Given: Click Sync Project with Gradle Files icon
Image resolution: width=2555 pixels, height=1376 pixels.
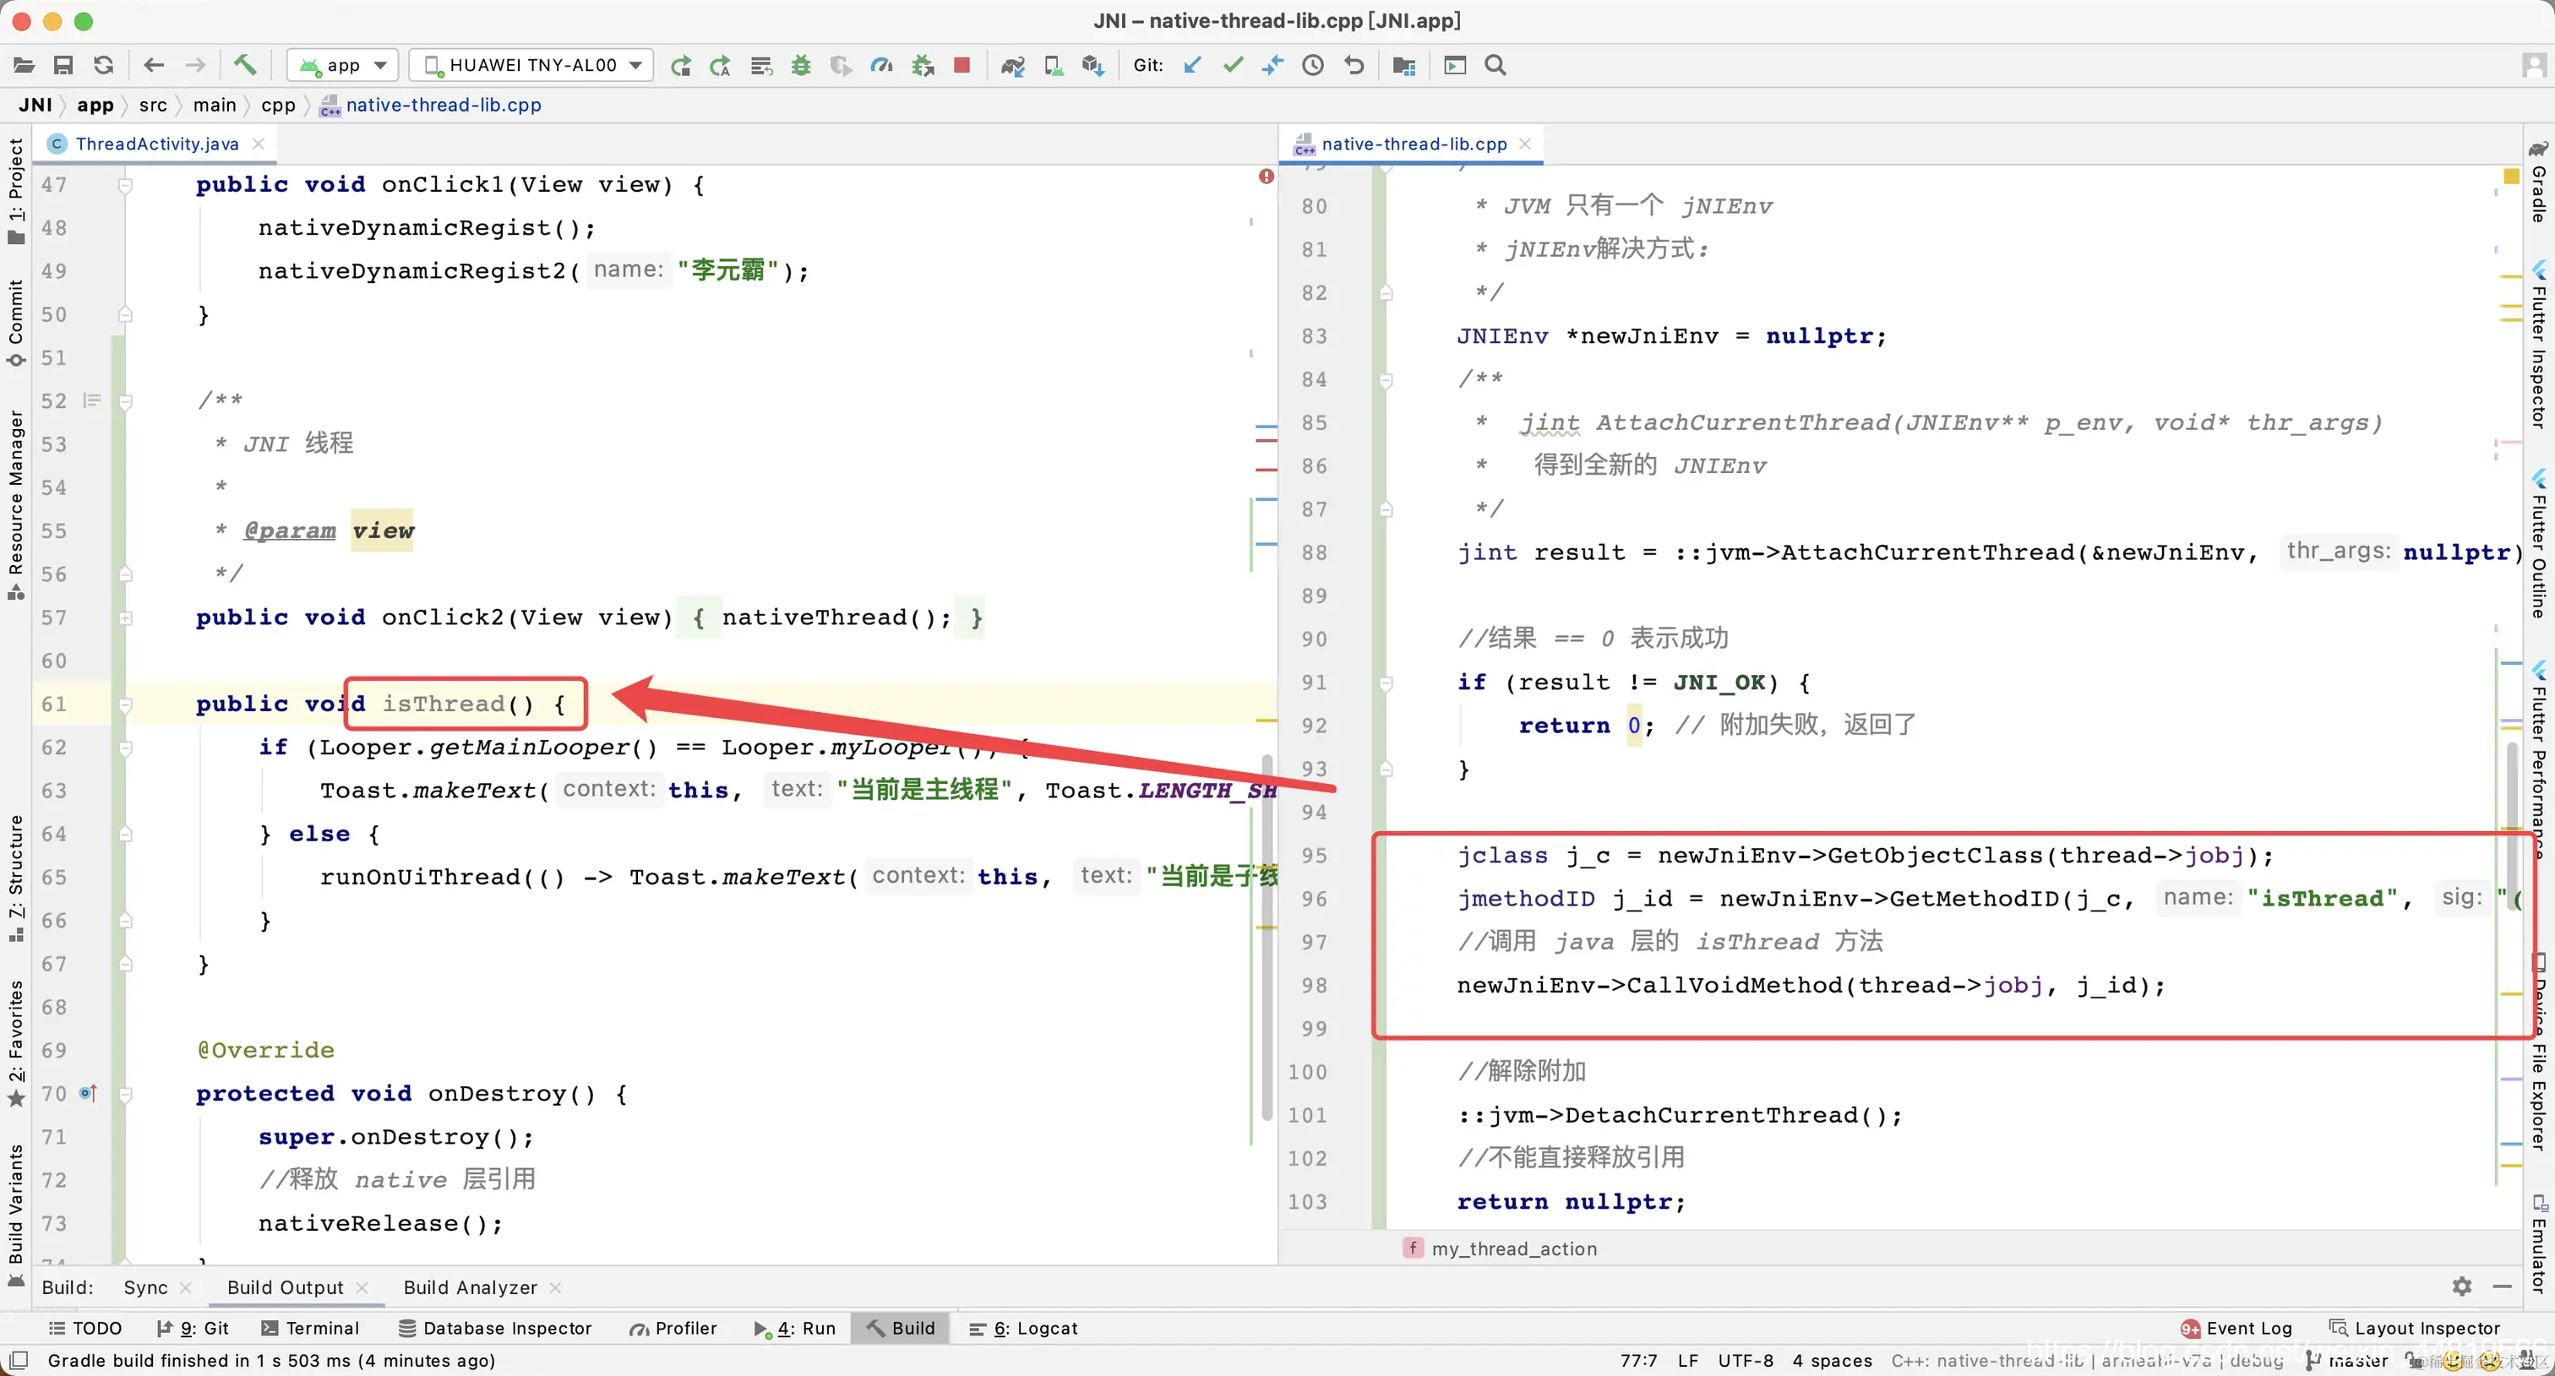Looking at the screenshot, I should pos(1011,65).
